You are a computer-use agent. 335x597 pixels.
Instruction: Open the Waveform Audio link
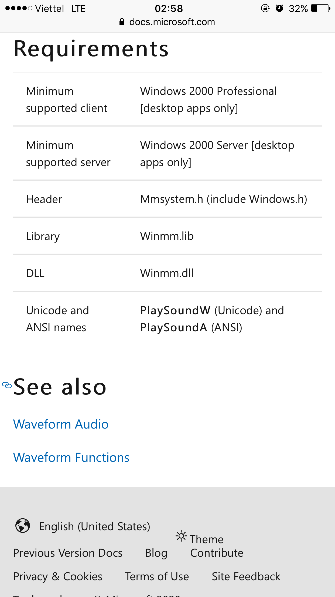(x=61, y=424)
